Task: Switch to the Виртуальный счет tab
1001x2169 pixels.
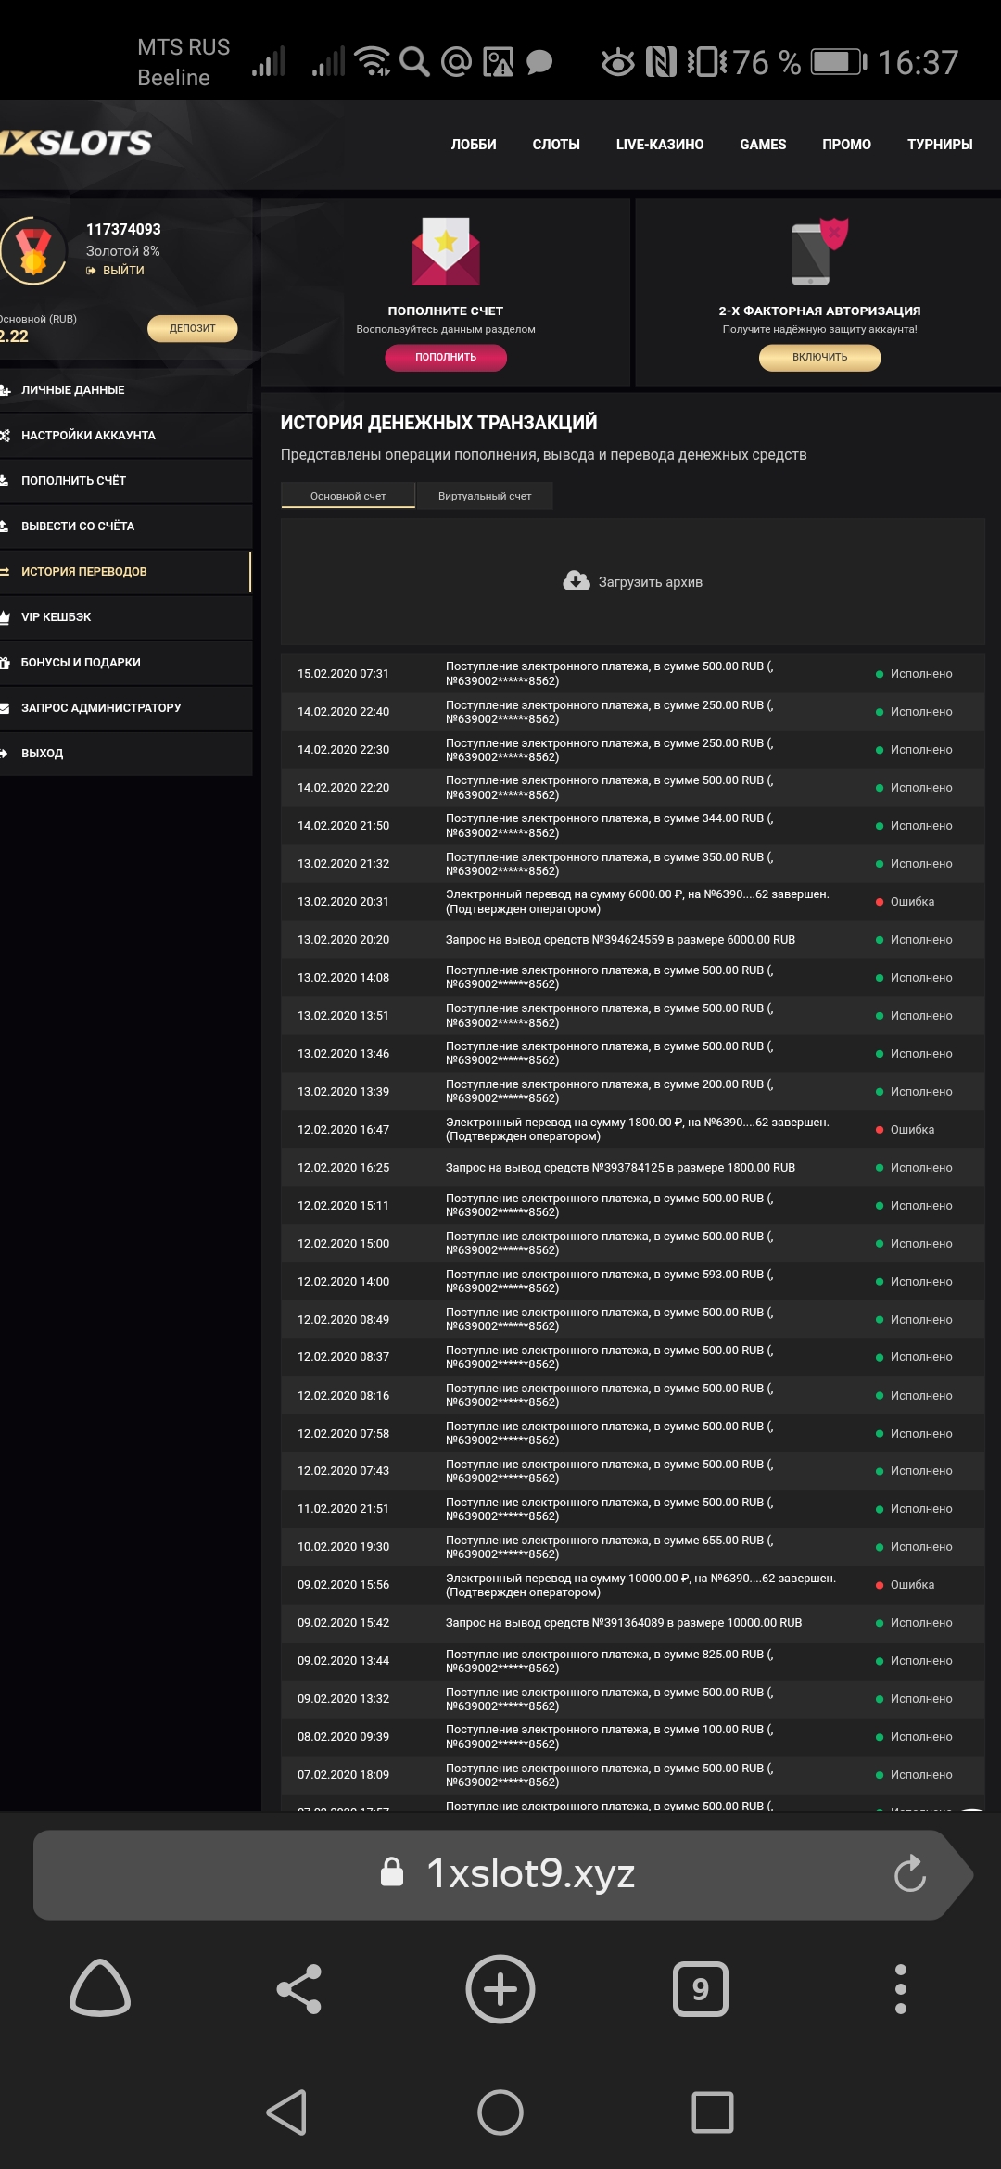Action: pyautogui.click(x=485, y=496)
